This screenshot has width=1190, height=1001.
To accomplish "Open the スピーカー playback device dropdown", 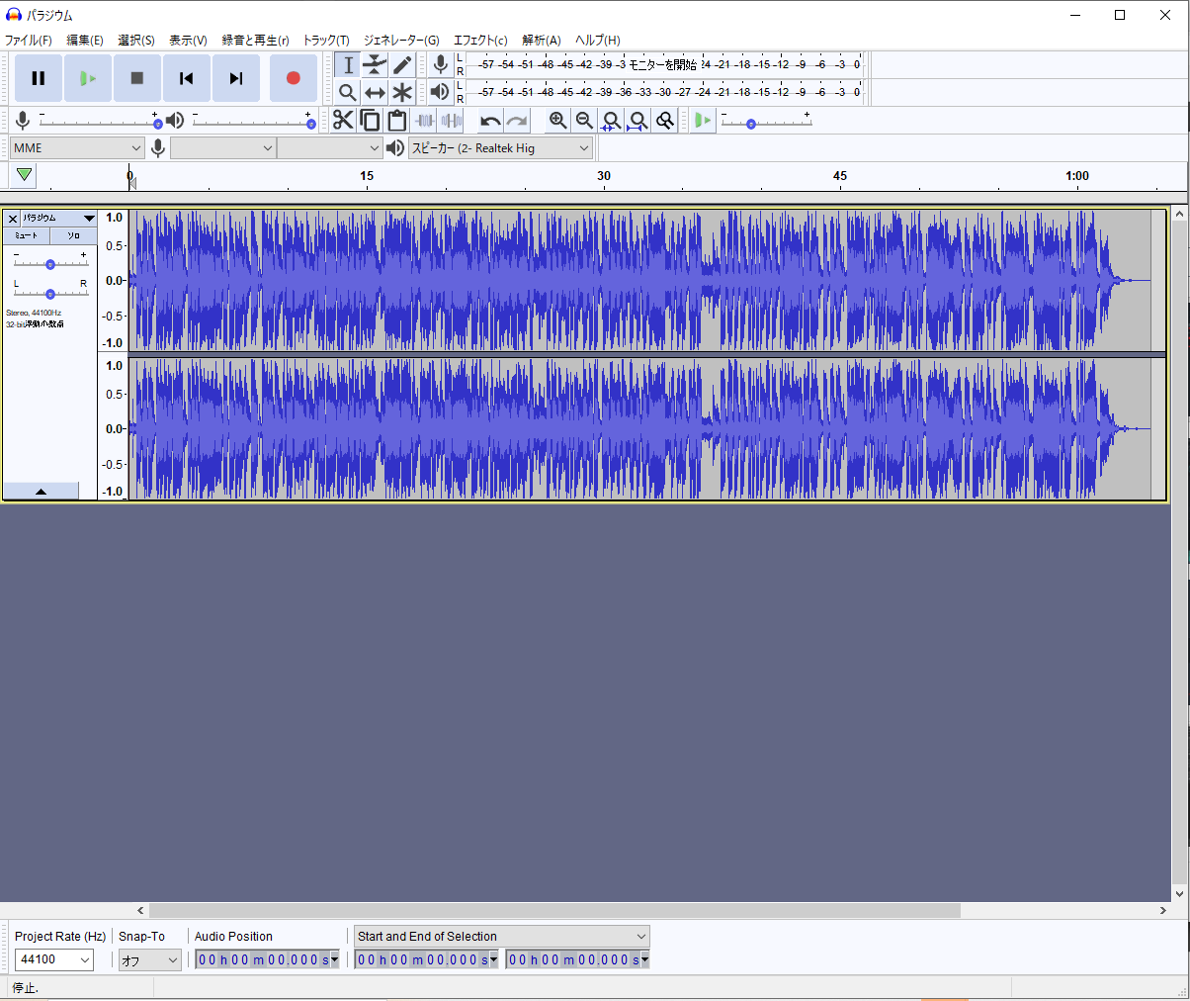I will (x=500, y=148).
